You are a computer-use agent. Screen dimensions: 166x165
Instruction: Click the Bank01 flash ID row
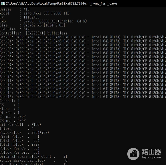(x=83, y=41)
